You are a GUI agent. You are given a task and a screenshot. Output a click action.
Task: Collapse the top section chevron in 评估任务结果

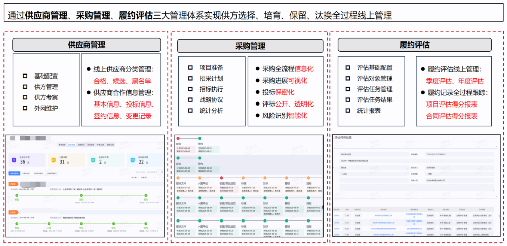pyautogui.click(x=496, y=146)
